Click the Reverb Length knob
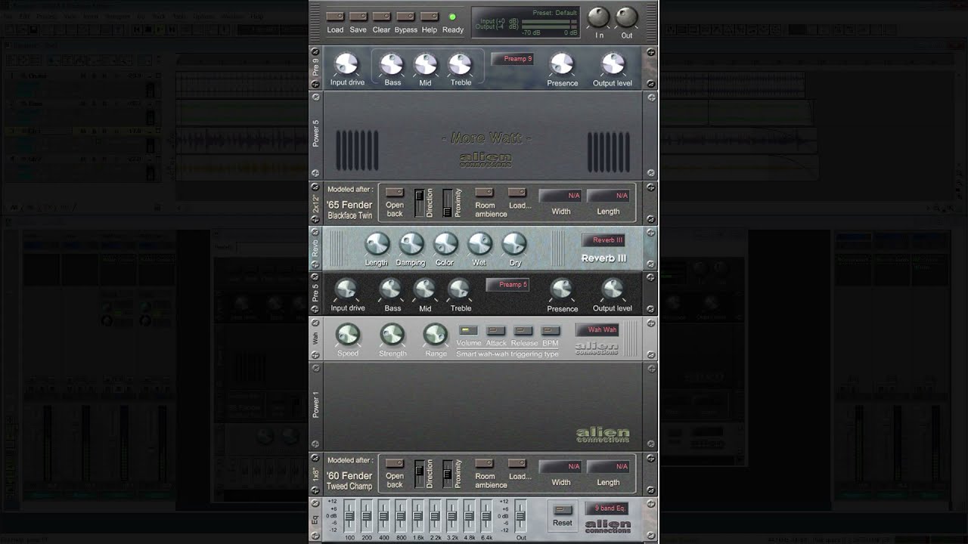Image resolution: width=968 pixels, height=544 pixels. point(377,244)
